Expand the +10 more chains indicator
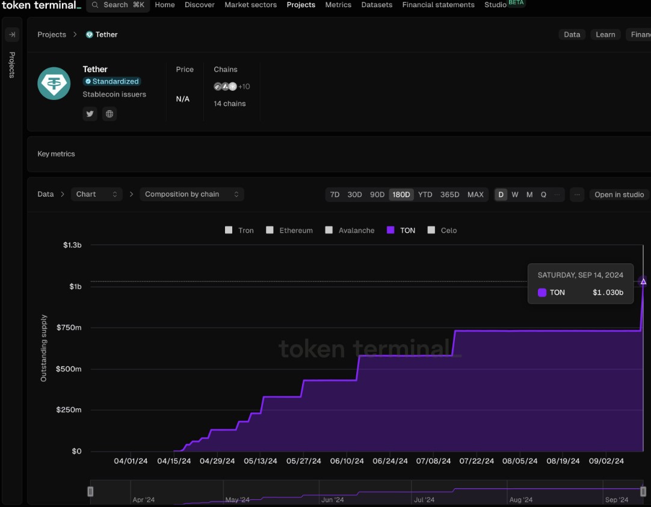The height and width of the screenshot is (507, 651). pyautogui.click(x=244, y=86)
